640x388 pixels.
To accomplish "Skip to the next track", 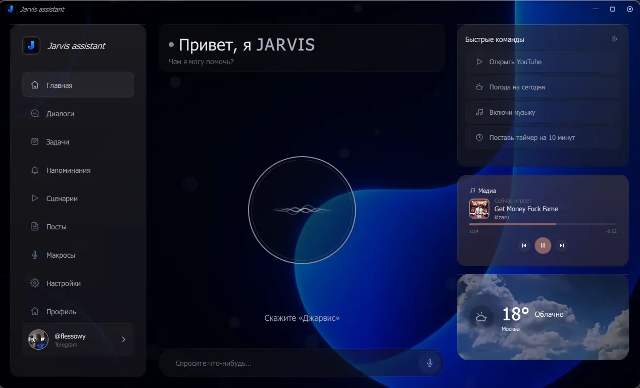I will (562, 246).
